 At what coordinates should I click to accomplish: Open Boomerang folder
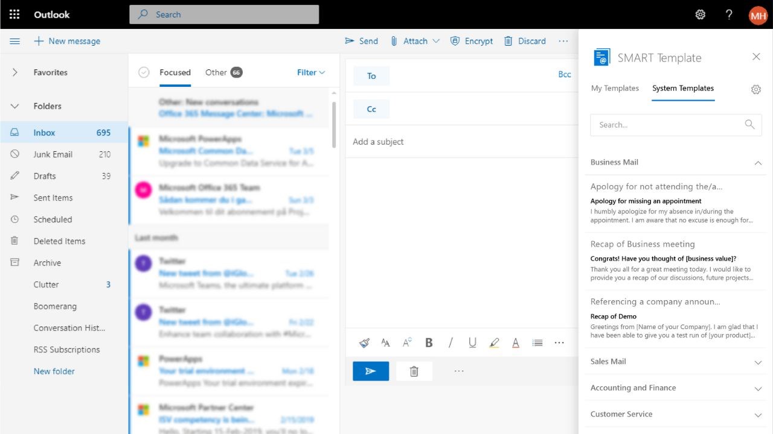[x=64, y=306]
